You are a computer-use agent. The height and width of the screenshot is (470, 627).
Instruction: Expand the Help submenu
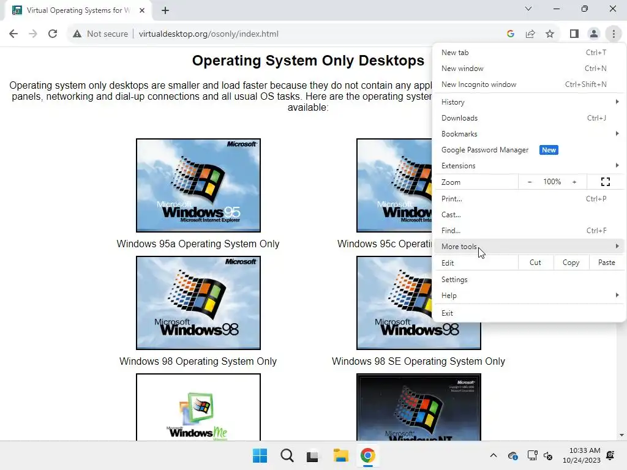[x=530, y=296]
